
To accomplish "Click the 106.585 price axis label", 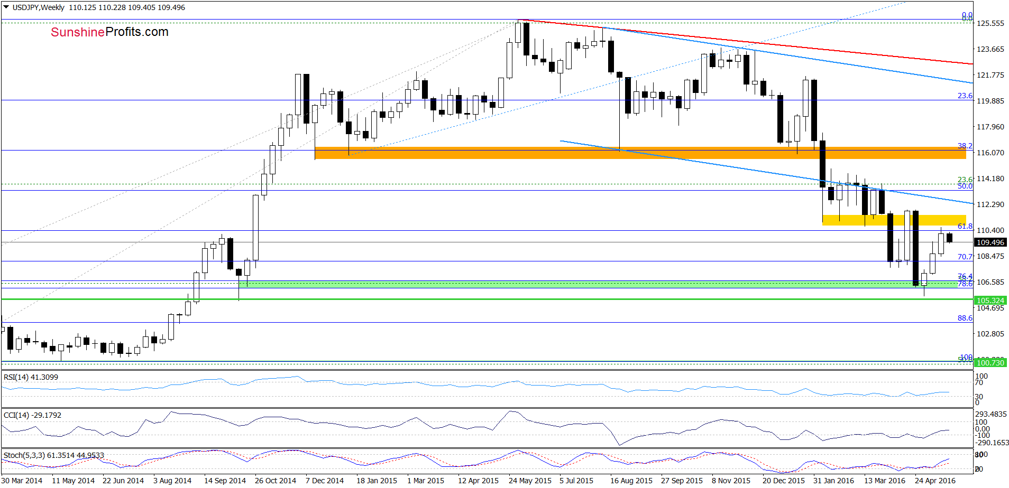I will pos(990,282).
